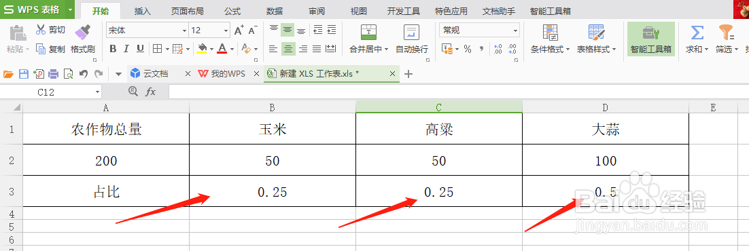
Task: Click the AutoSum (求和) sigma icon
Action: [x=697, y=33]
